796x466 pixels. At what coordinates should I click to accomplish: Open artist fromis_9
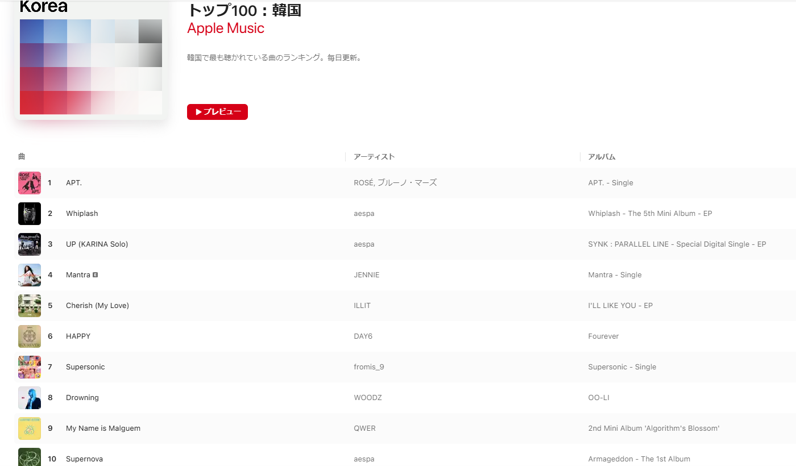(369, 367)
